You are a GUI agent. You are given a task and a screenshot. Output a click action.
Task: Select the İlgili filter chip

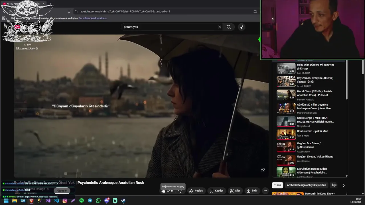coord(334,185)
